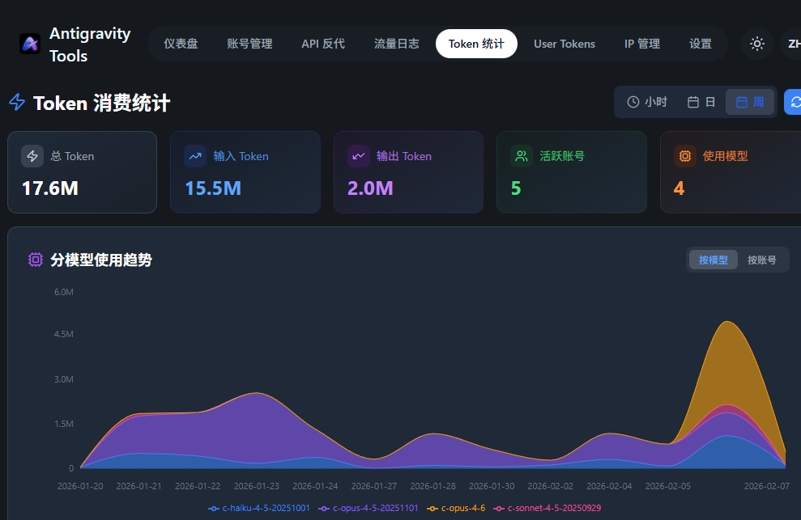801x520 pixels.
Task: Switch time range to 日
Action: [x=701, y=102]
